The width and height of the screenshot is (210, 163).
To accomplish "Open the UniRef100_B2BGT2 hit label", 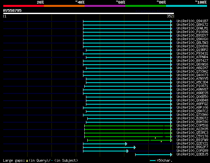I will [x=192, y=118].
